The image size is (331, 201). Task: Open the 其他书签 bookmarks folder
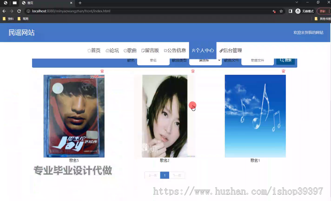[x=323, y=19]
